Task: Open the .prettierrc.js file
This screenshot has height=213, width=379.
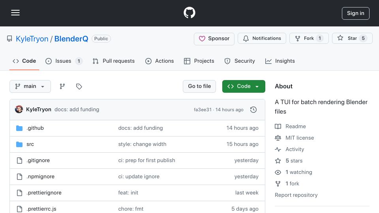Action: 41,209
